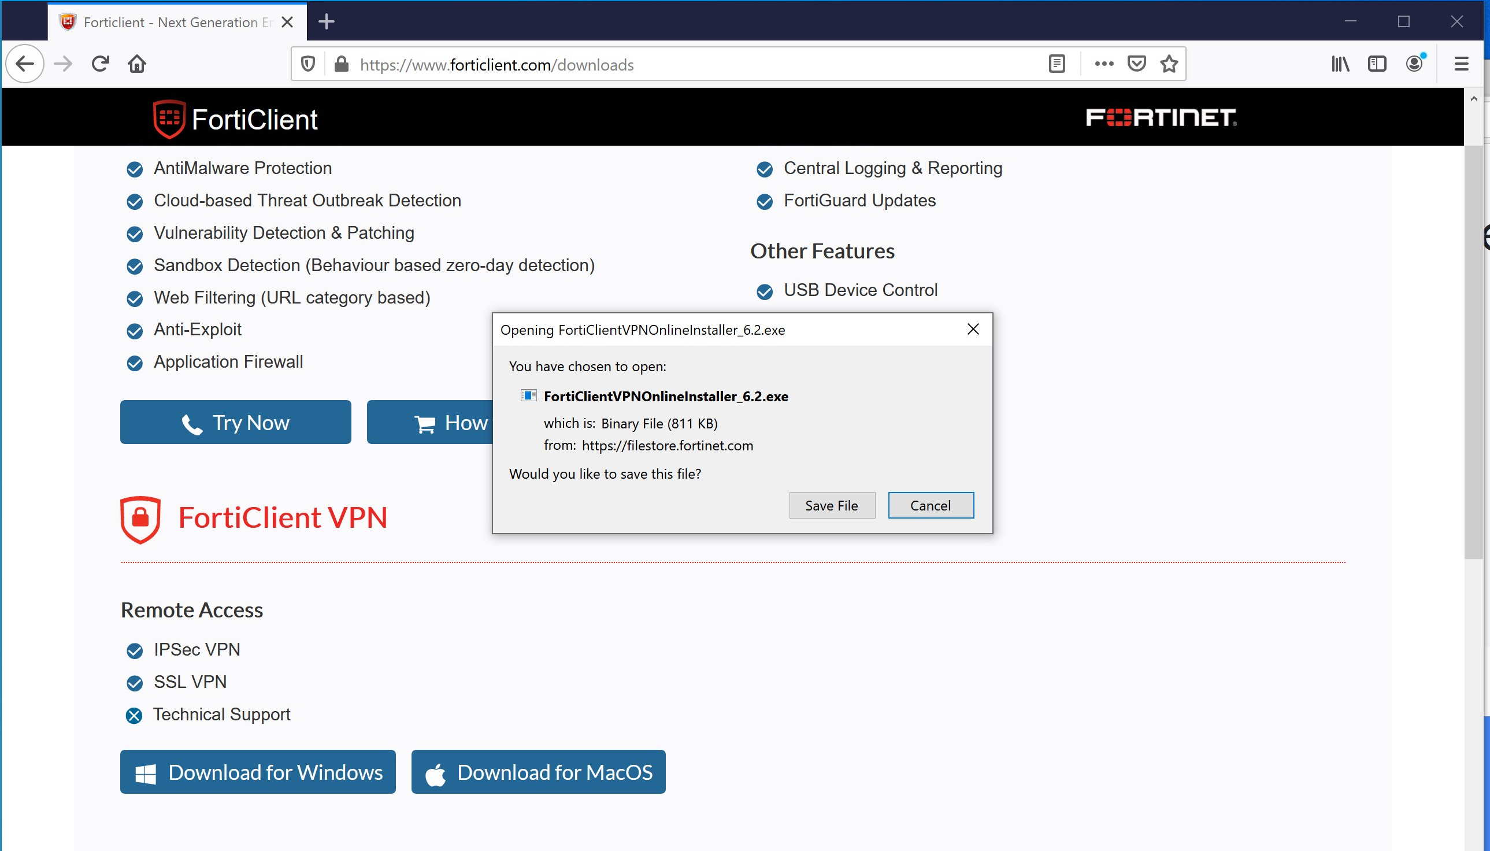Image resolution: width=1490 pixels, height=851 pixels.
Task: Click the SSL VPN feature text
Action: [190, 682]
